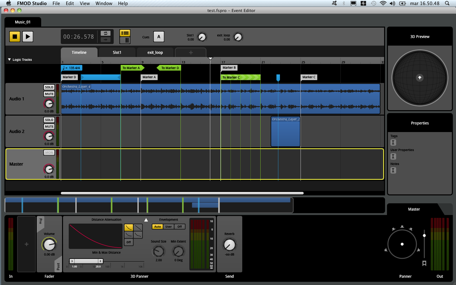This screenshot has height=285, width=456.
Task: Select the To Marker A transition
Action: tap(132, 68)
